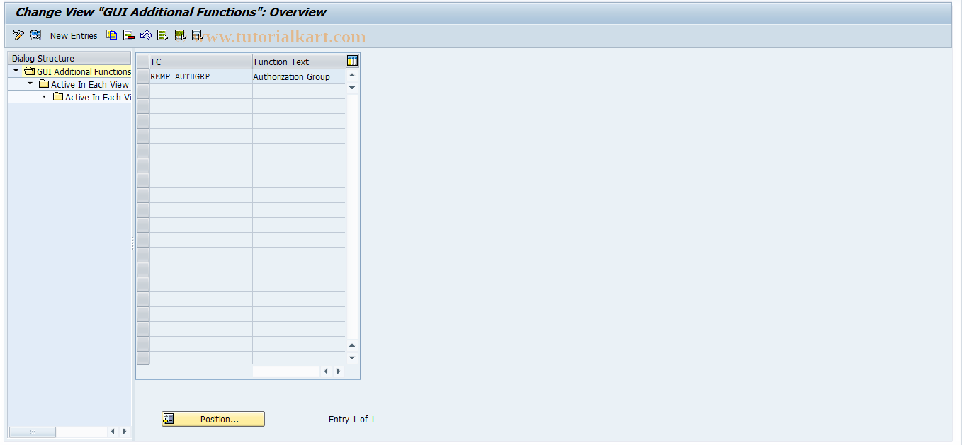Select nested Active In Each Vi folder
The height and width of the screenshot is (445, 962).
tap(92, 97)
